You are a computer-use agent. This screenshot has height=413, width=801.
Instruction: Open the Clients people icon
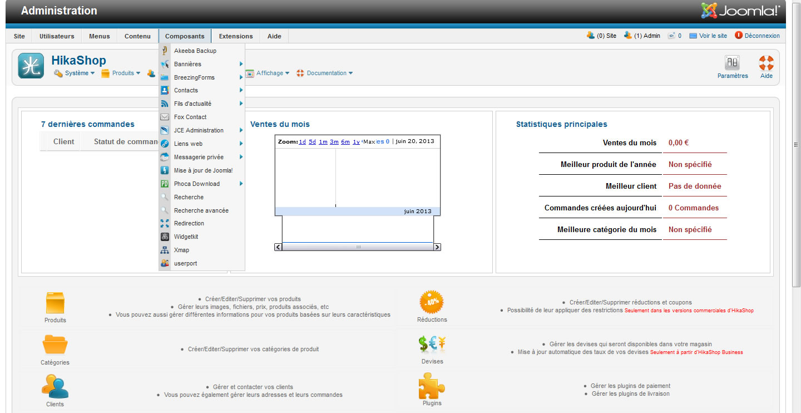(55, 387)
